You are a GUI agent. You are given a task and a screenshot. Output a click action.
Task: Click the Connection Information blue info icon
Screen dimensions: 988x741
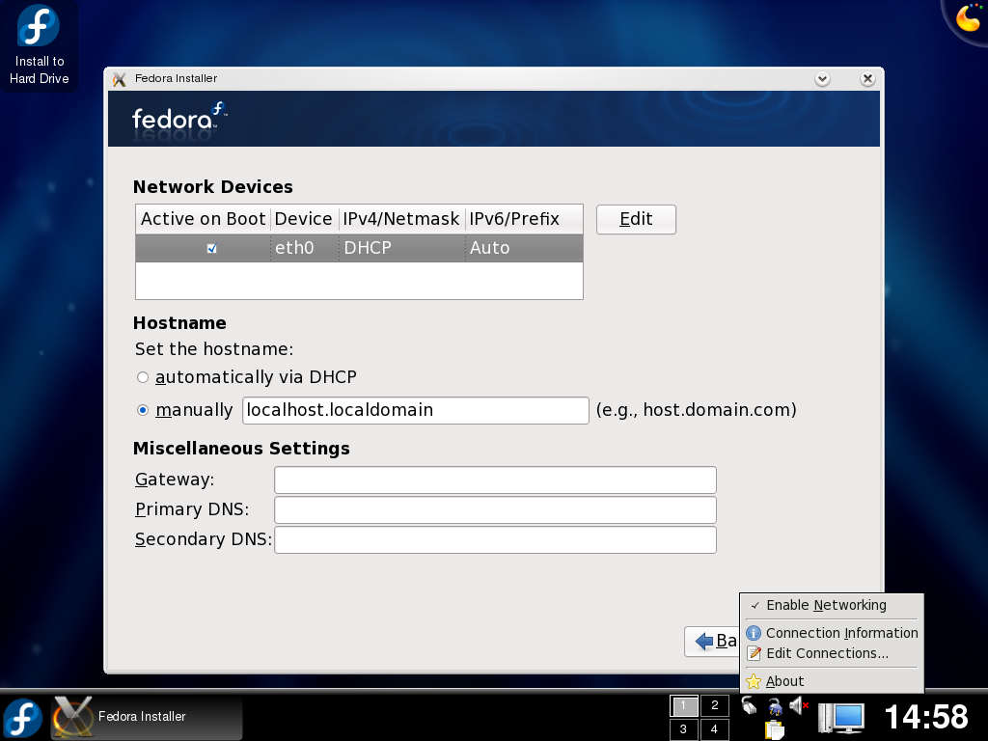753,633
